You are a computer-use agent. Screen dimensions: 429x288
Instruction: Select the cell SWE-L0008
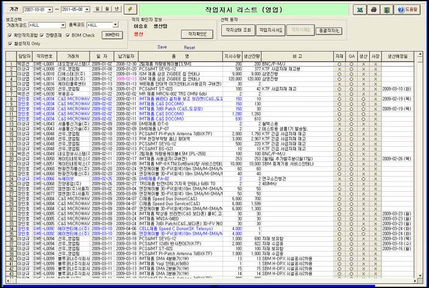pos(45,69)
